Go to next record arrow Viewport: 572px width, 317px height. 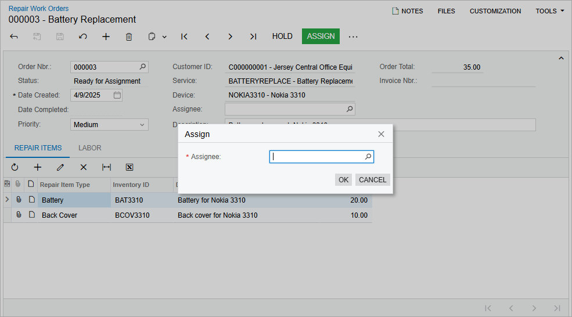[230, 37]
